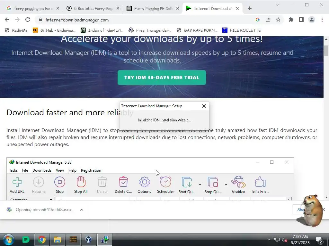Open the Scheduler clock icon
The height and width of the screenshot is (246, 329).
pyautogui.click(x=165, y=182)
